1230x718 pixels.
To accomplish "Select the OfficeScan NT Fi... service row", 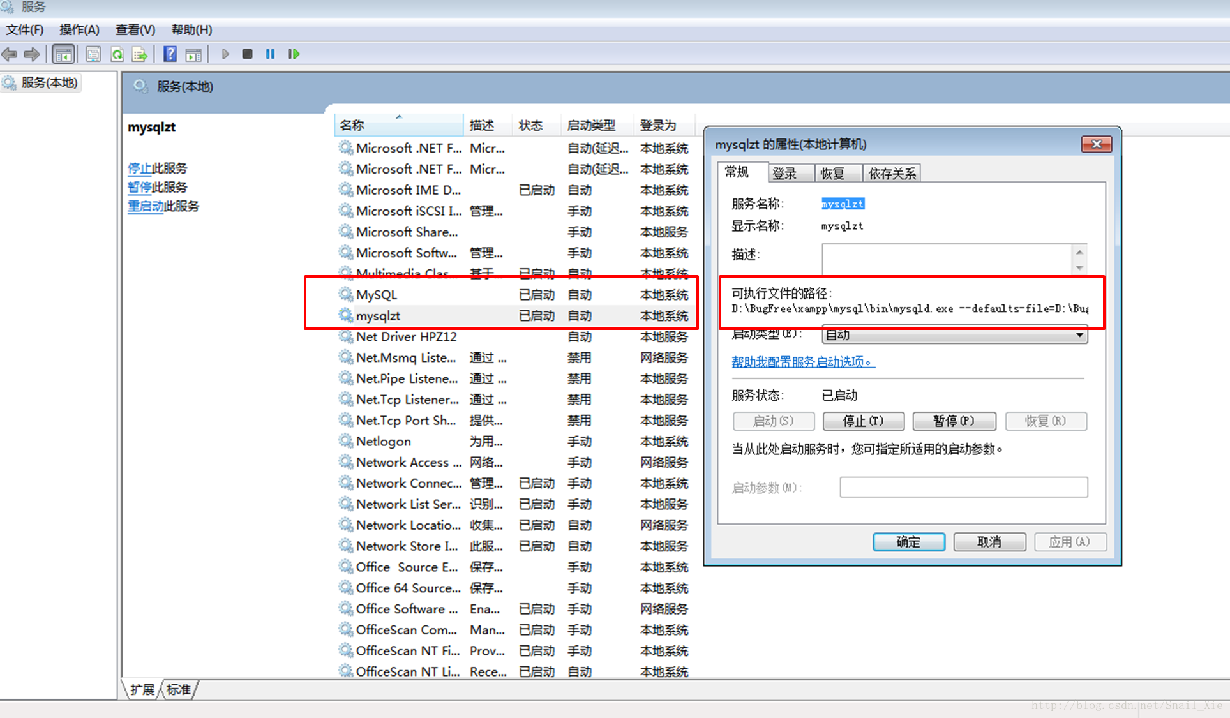I will click(x=514, y=650).
